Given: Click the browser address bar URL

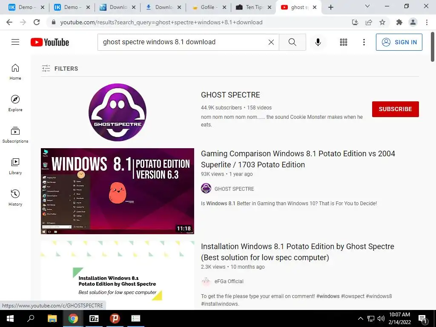Looking at the screenshot, I should [161, 22].
